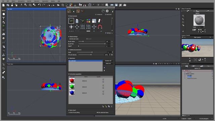Collapse the 'Paint what?' section
This screenshot has height=121, width=215.
pos(69,110)
